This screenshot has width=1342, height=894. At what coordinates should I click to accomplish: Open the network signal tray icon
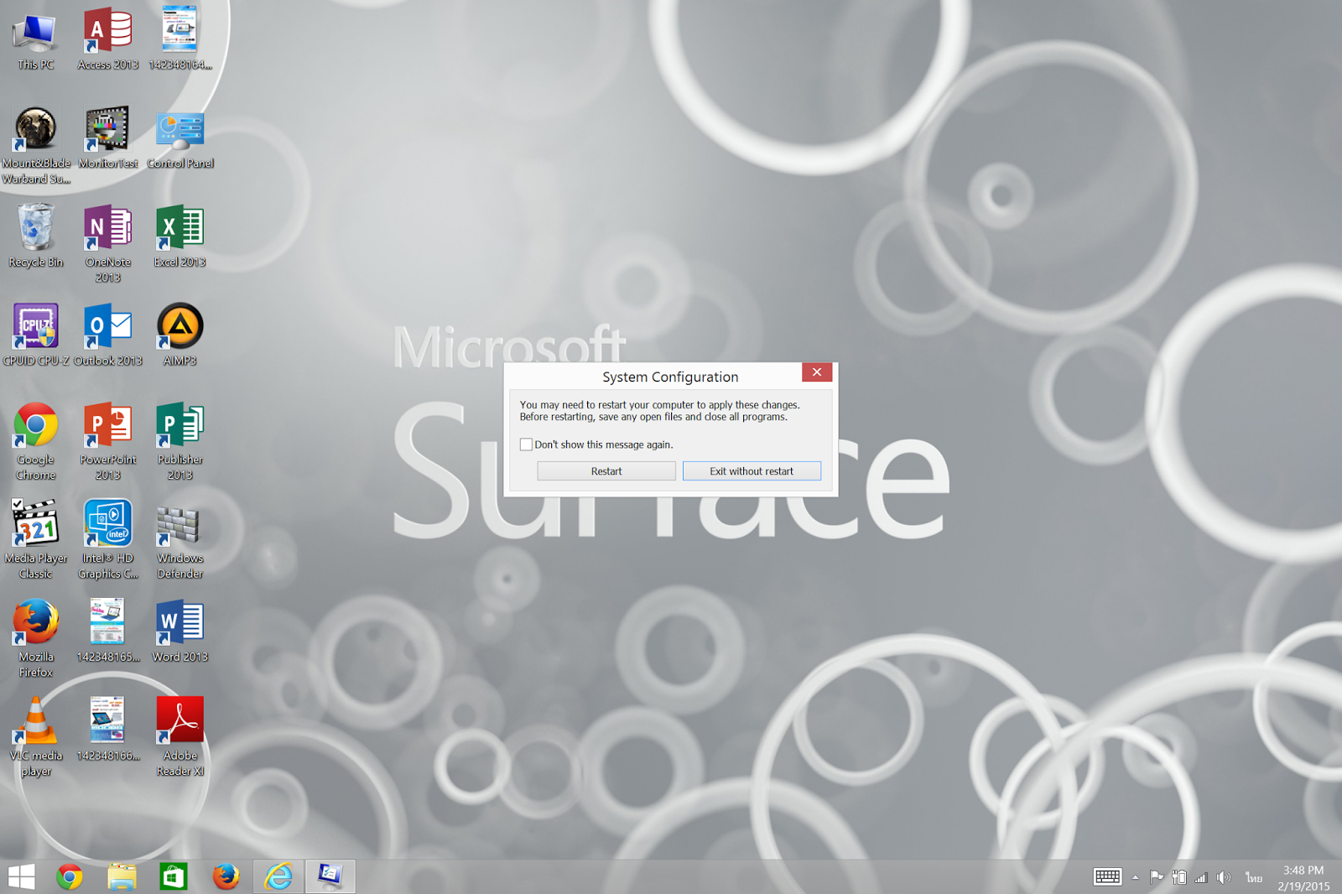pos(1201,877)
